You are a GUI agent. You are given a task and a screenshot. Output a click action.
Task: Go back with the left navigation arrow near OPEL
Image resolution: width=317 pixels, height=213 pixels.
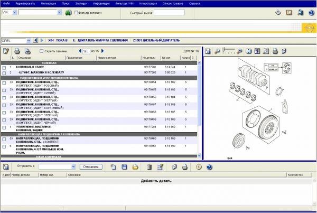click(x=35, y=40)
